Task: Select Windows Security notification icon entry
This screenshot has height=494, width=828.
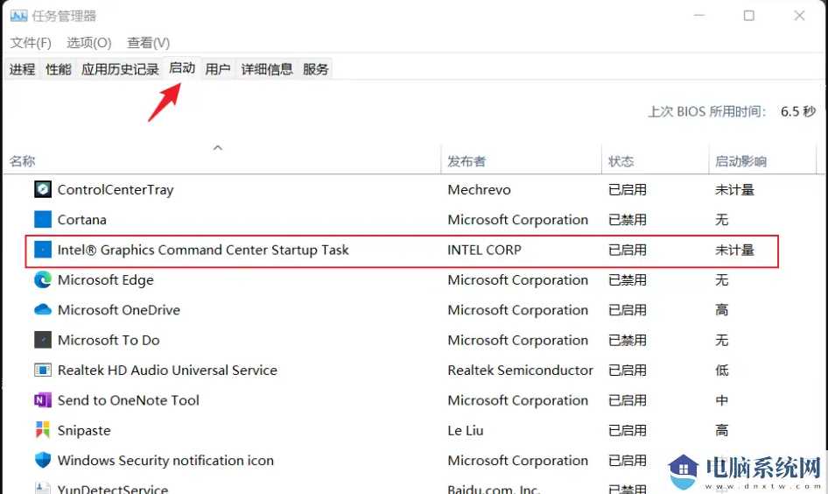Action: point(165,461)
